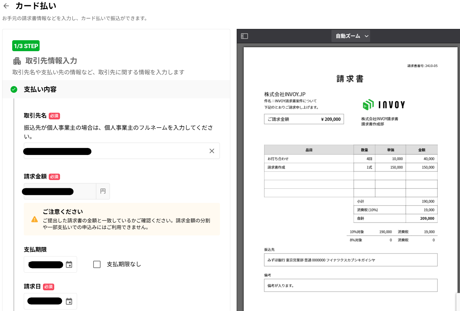Click the warning triangle icon in ご注意ください

click(35, 219)
